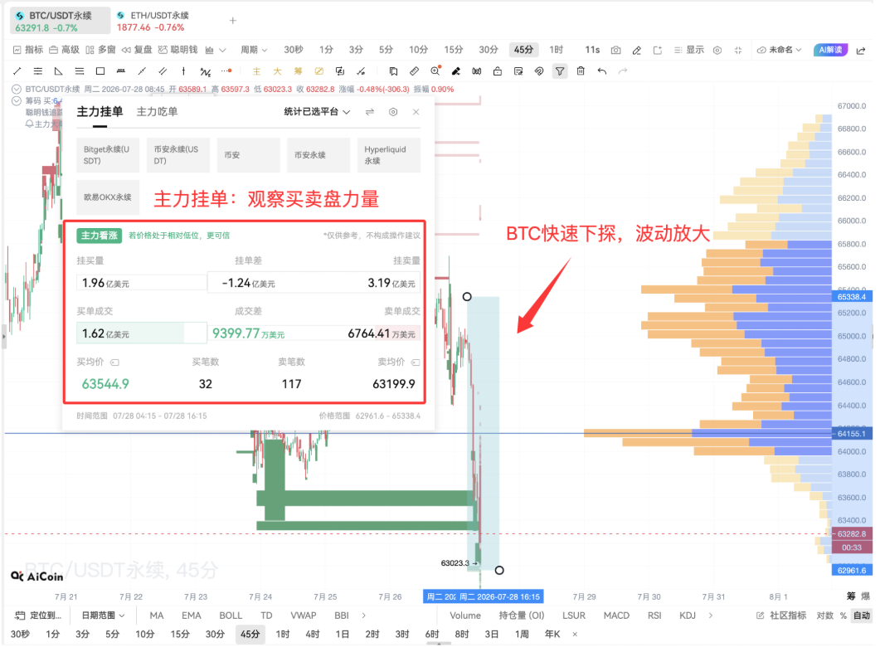The width and height of the screenshot is (880, 647).
Task: Open the 未命名 layout dropdown
Action: coord(779,50)
